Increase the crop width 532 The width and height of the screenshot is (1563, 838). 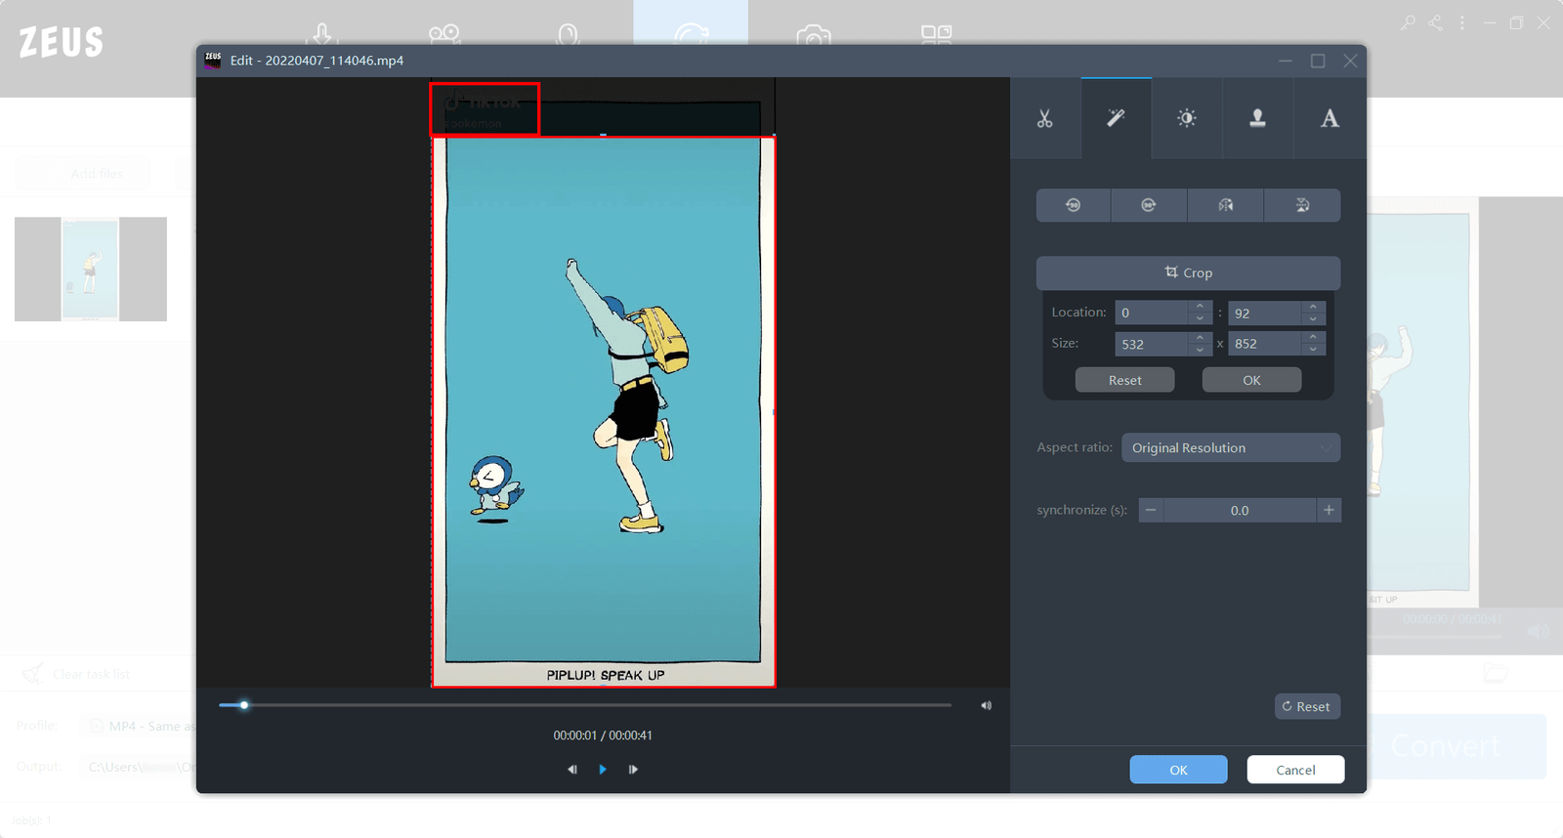pyautogui.click(x=1200, y=338)
